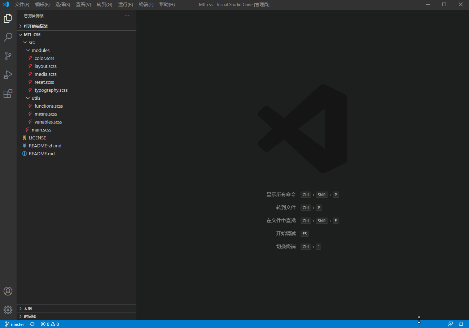This screenshot has width=469, height=328.
Task: Click the 开始调试 label
Action: tap(286, 233)
